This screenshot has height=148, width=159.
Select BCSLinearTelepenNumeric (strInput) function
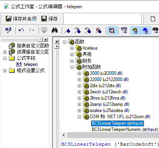pos(125,129)
